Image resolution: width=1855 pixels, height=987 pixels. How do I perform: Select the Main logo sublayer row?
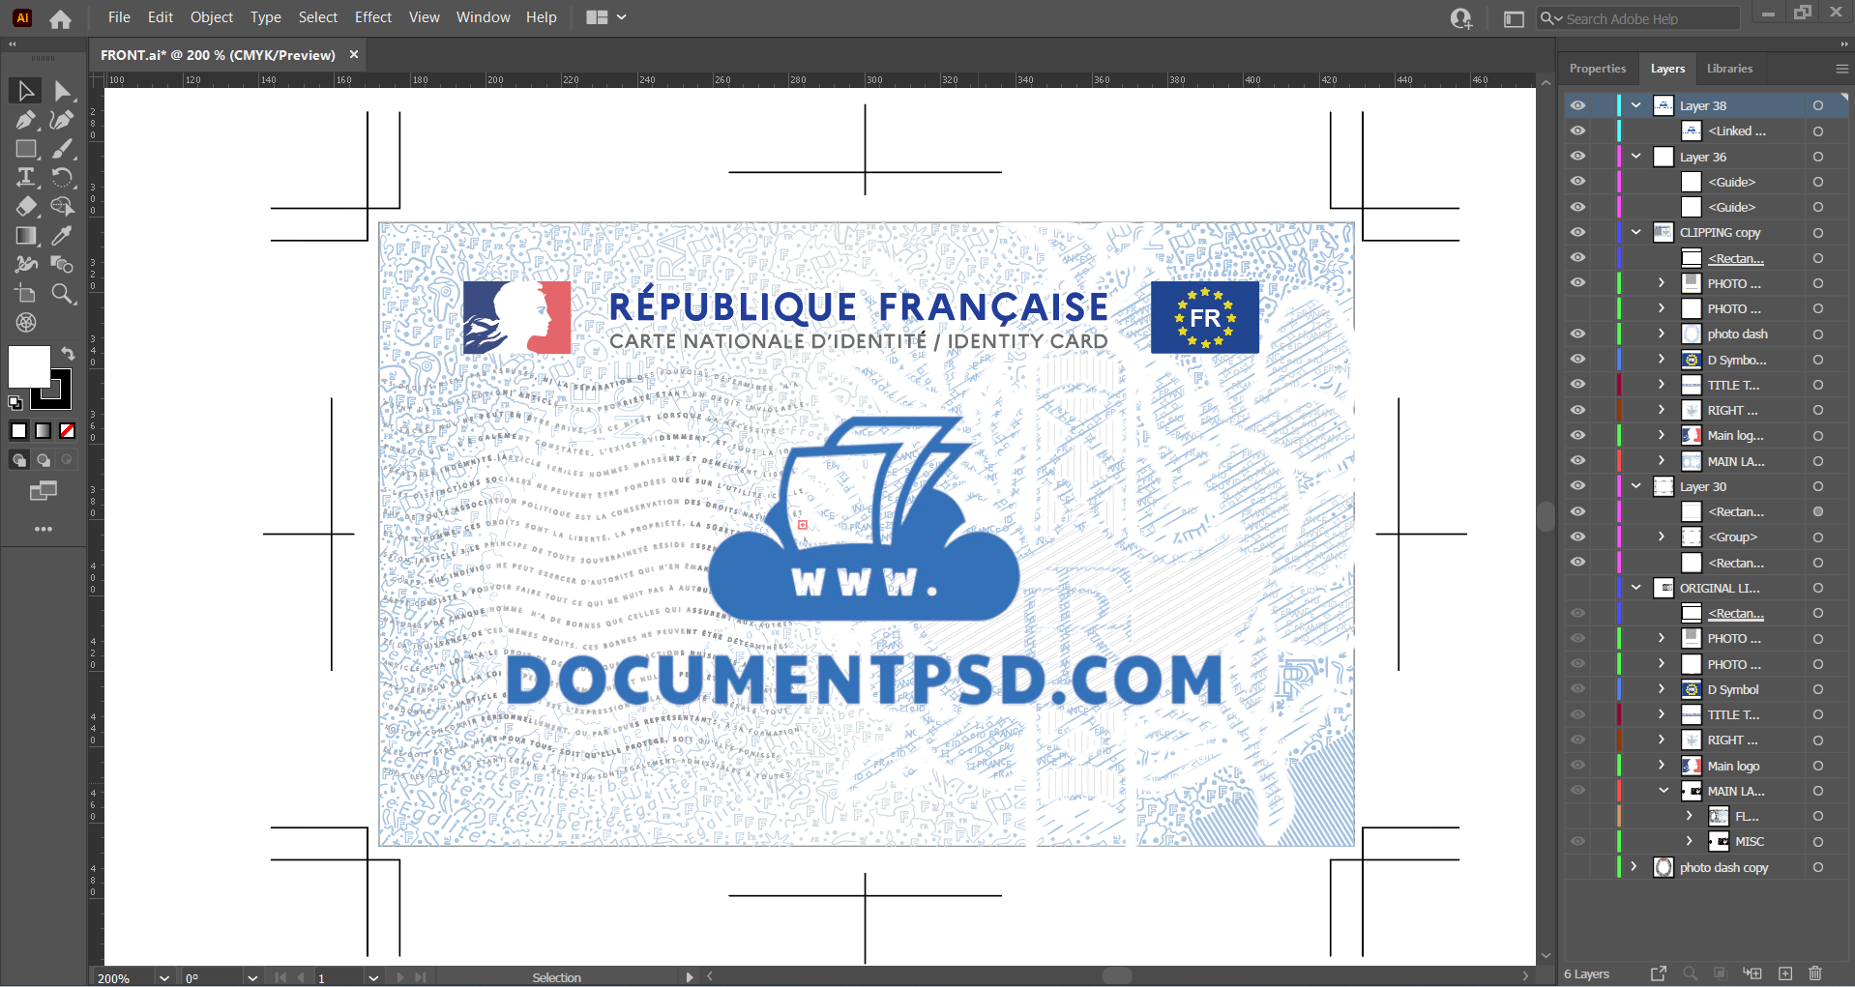pyautogui.click(x=1733, y=765)
